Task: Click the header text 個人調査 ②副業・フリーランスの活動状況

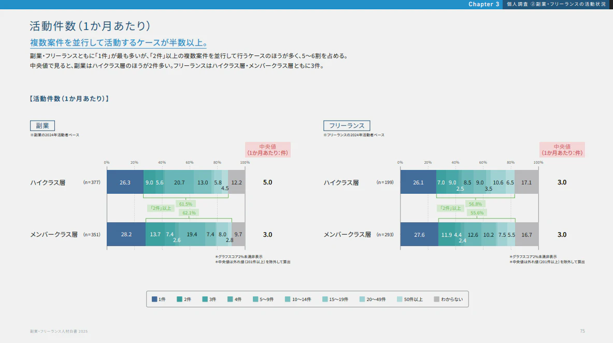Action: [556, 4]
